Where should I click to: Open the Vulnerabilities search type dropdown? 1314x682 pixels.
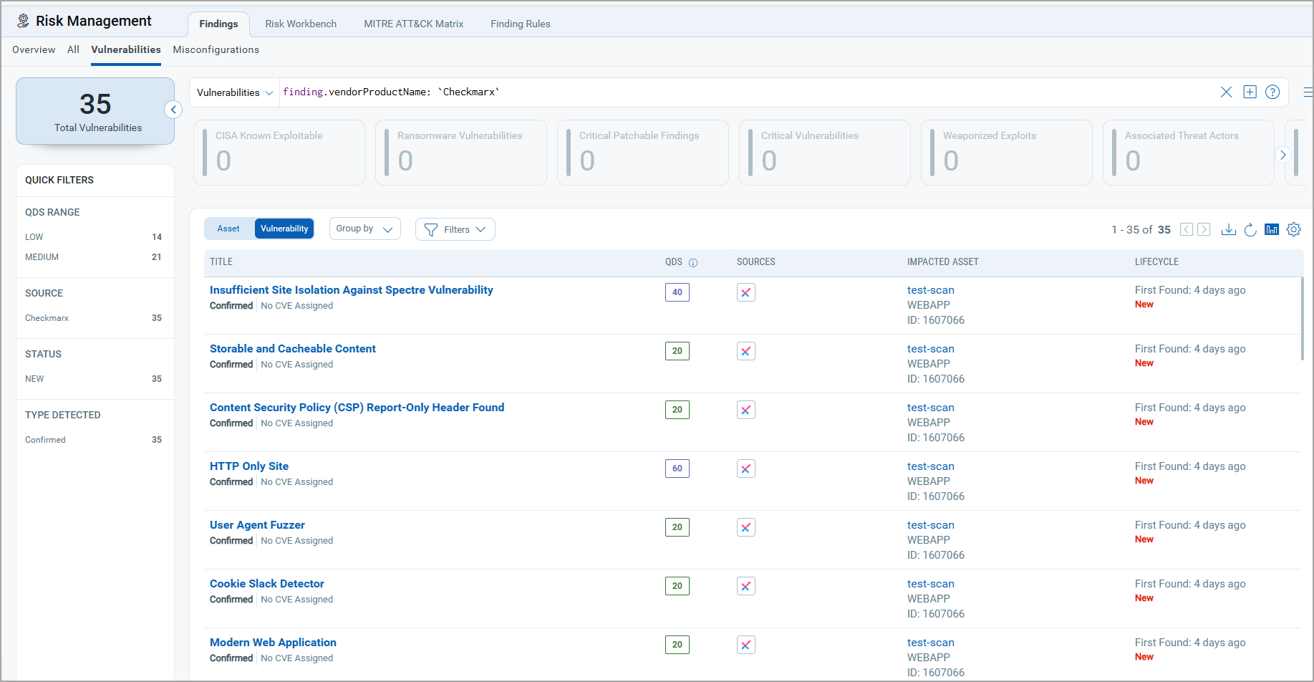click(x=234, y=92)
